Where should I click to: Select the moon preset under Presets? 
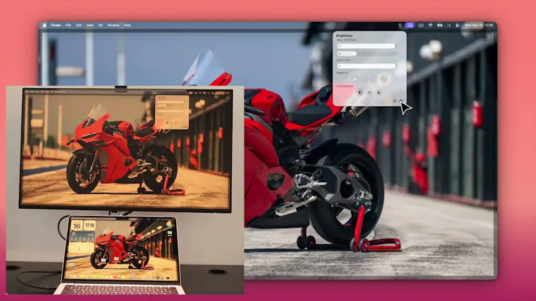355,79
